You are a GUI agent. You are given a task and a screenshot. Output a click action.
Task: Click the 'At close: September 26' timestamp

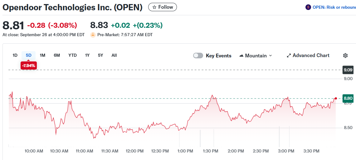(x=44, y=35)
